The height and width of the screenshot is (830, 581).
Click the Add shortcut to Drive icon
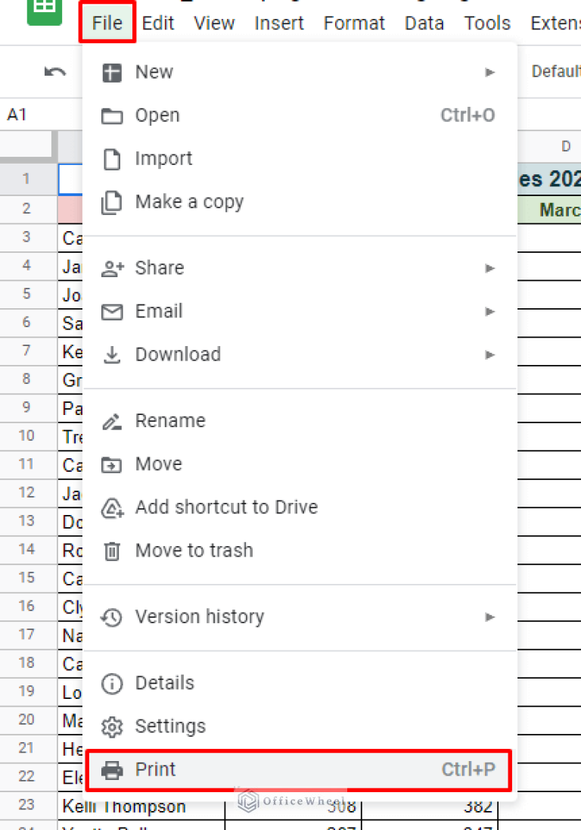coord(112,508)
